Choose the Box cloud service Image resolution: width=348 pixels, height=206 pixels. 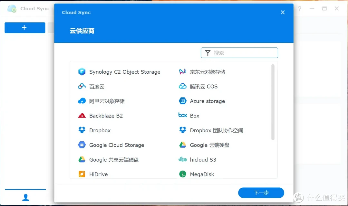195,116
